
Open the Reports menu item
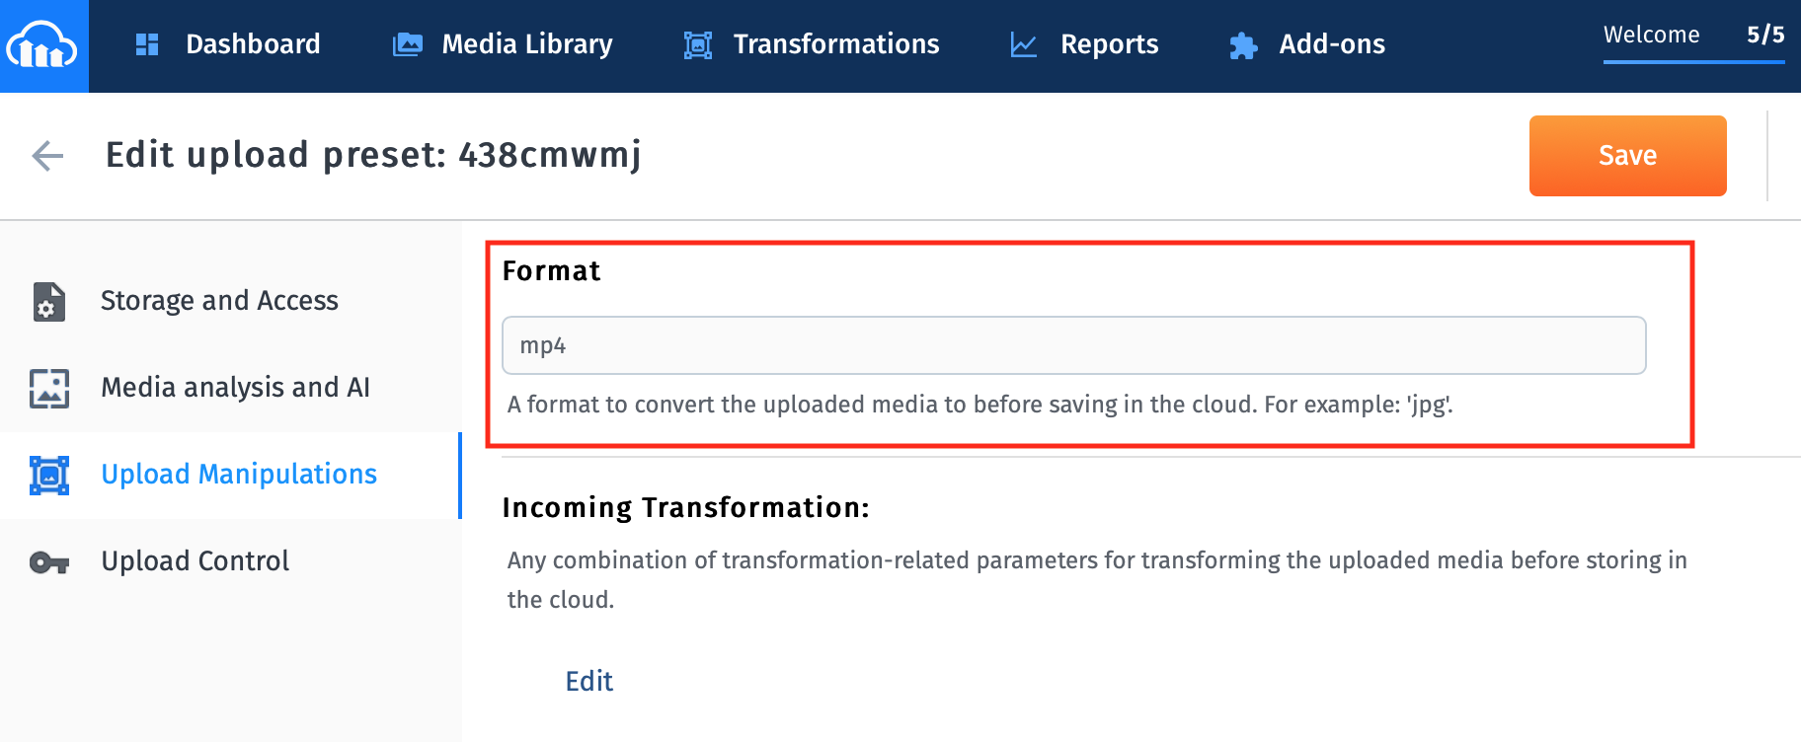1109,44
